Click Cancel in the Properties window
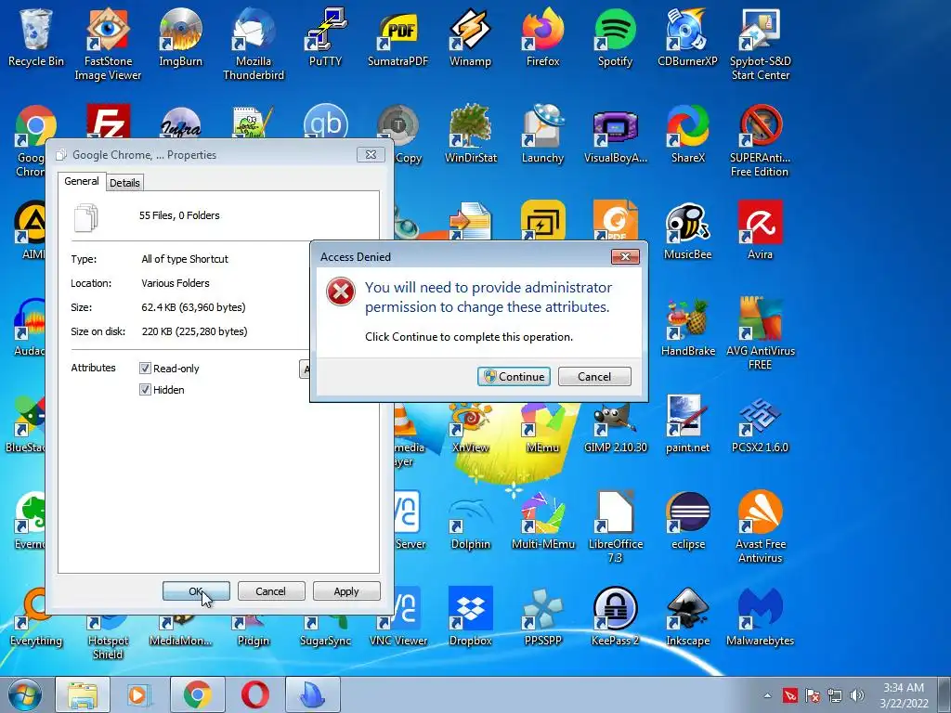Viewport: 951px width, 713px height. click(271, 591)
